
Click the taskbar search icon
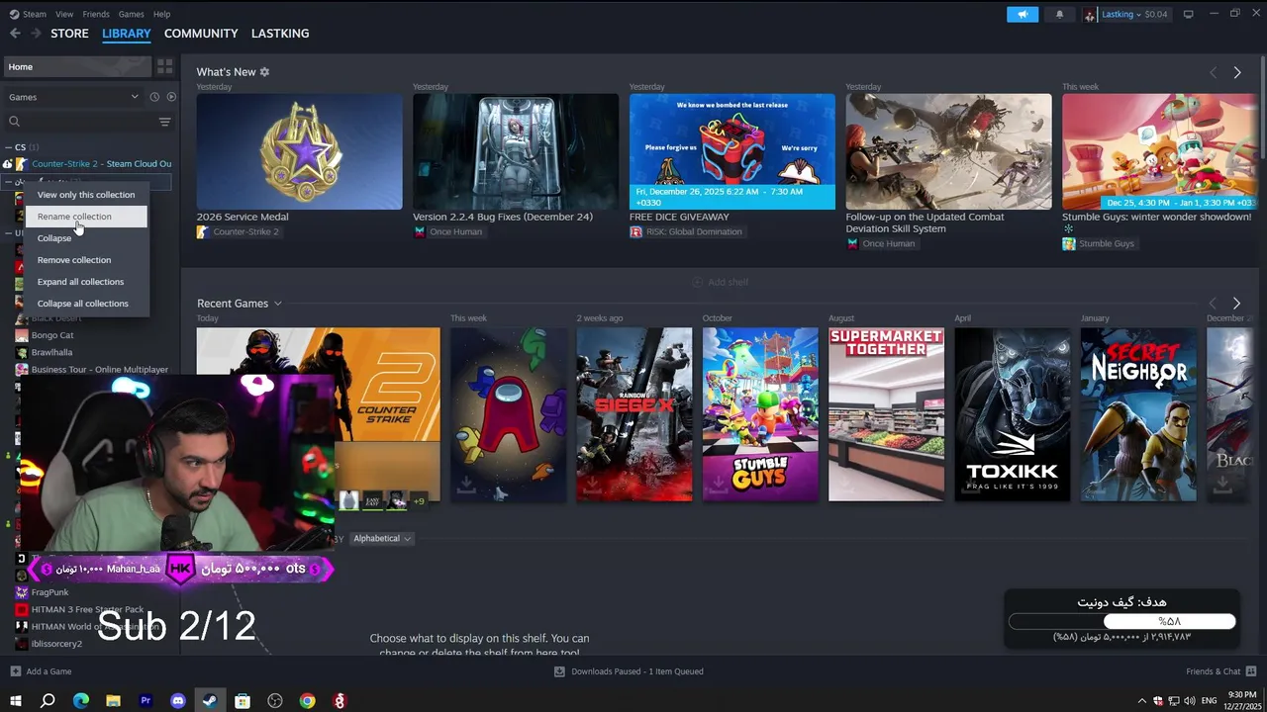[48, 700]
